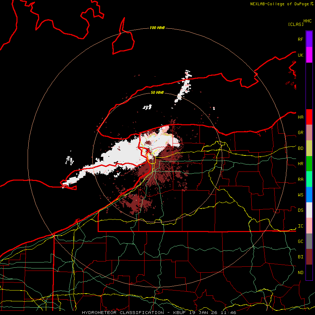315x315 pixels.
Task: Click the 'HHC' product code text
Action: pyautogui.click(x=307, y=21)
